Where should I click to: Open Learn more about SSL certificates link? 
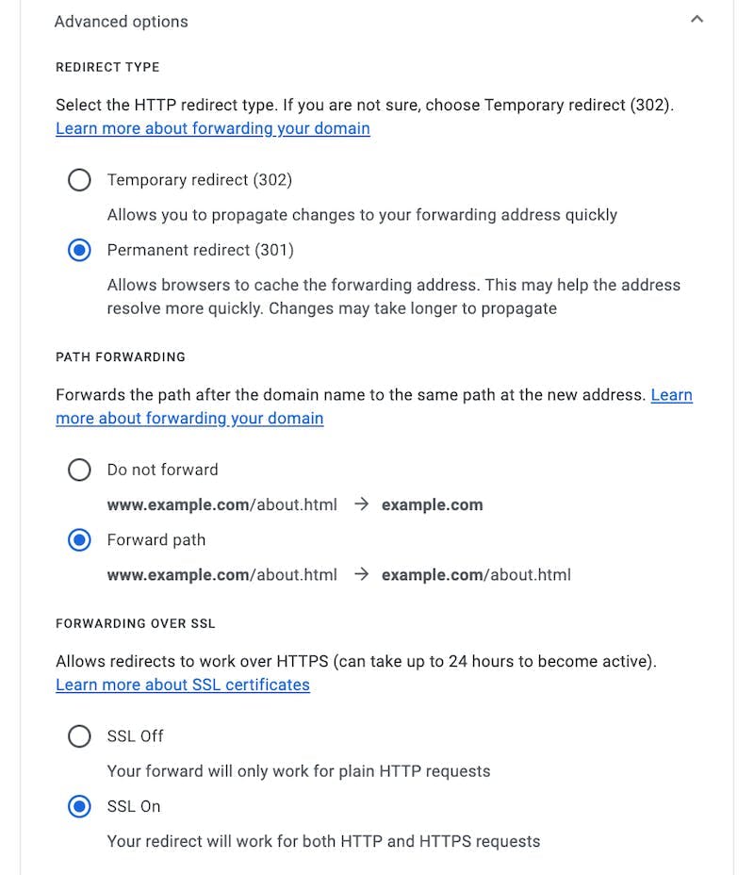coord(182,685)
